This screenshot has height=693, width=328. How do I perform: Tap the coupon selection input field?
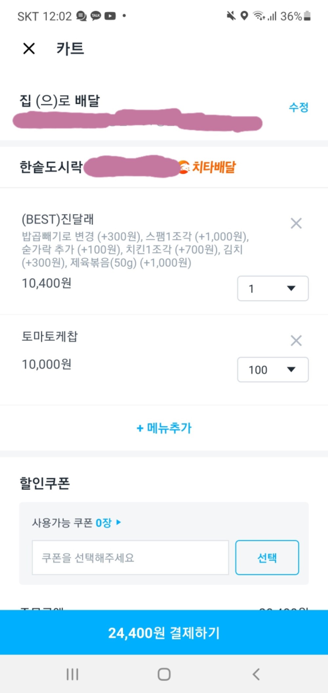point(130,558)
